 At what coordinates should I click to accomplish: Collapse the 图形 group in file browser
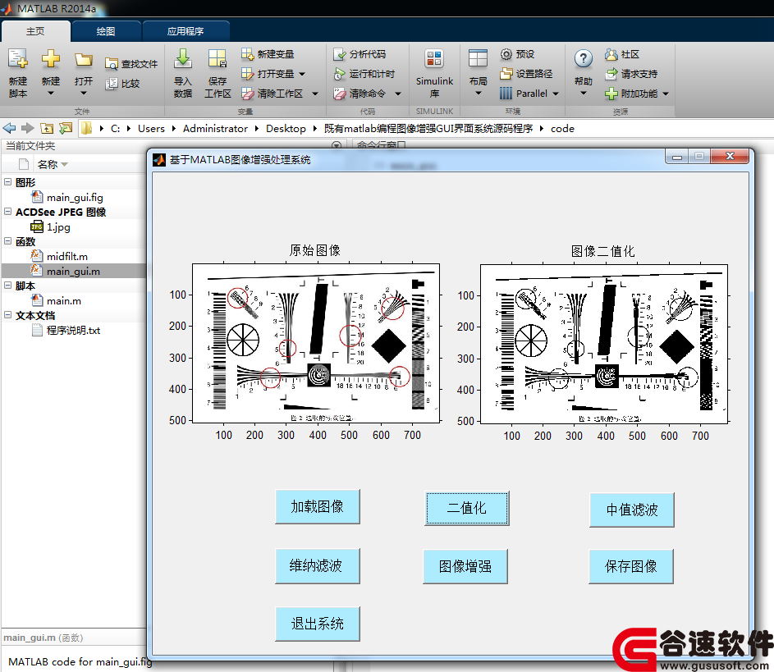point(8,181)
